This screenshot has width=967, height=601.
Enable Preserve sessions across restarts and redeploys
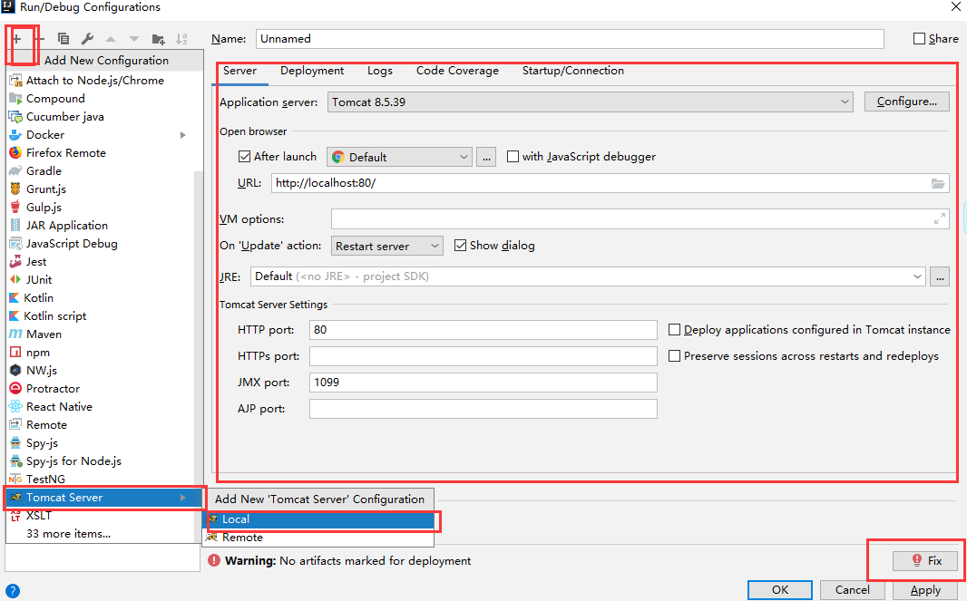click(675, 355)
